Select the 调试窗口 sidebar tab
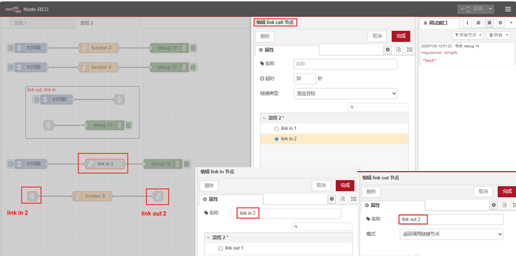 coord(439,23)
